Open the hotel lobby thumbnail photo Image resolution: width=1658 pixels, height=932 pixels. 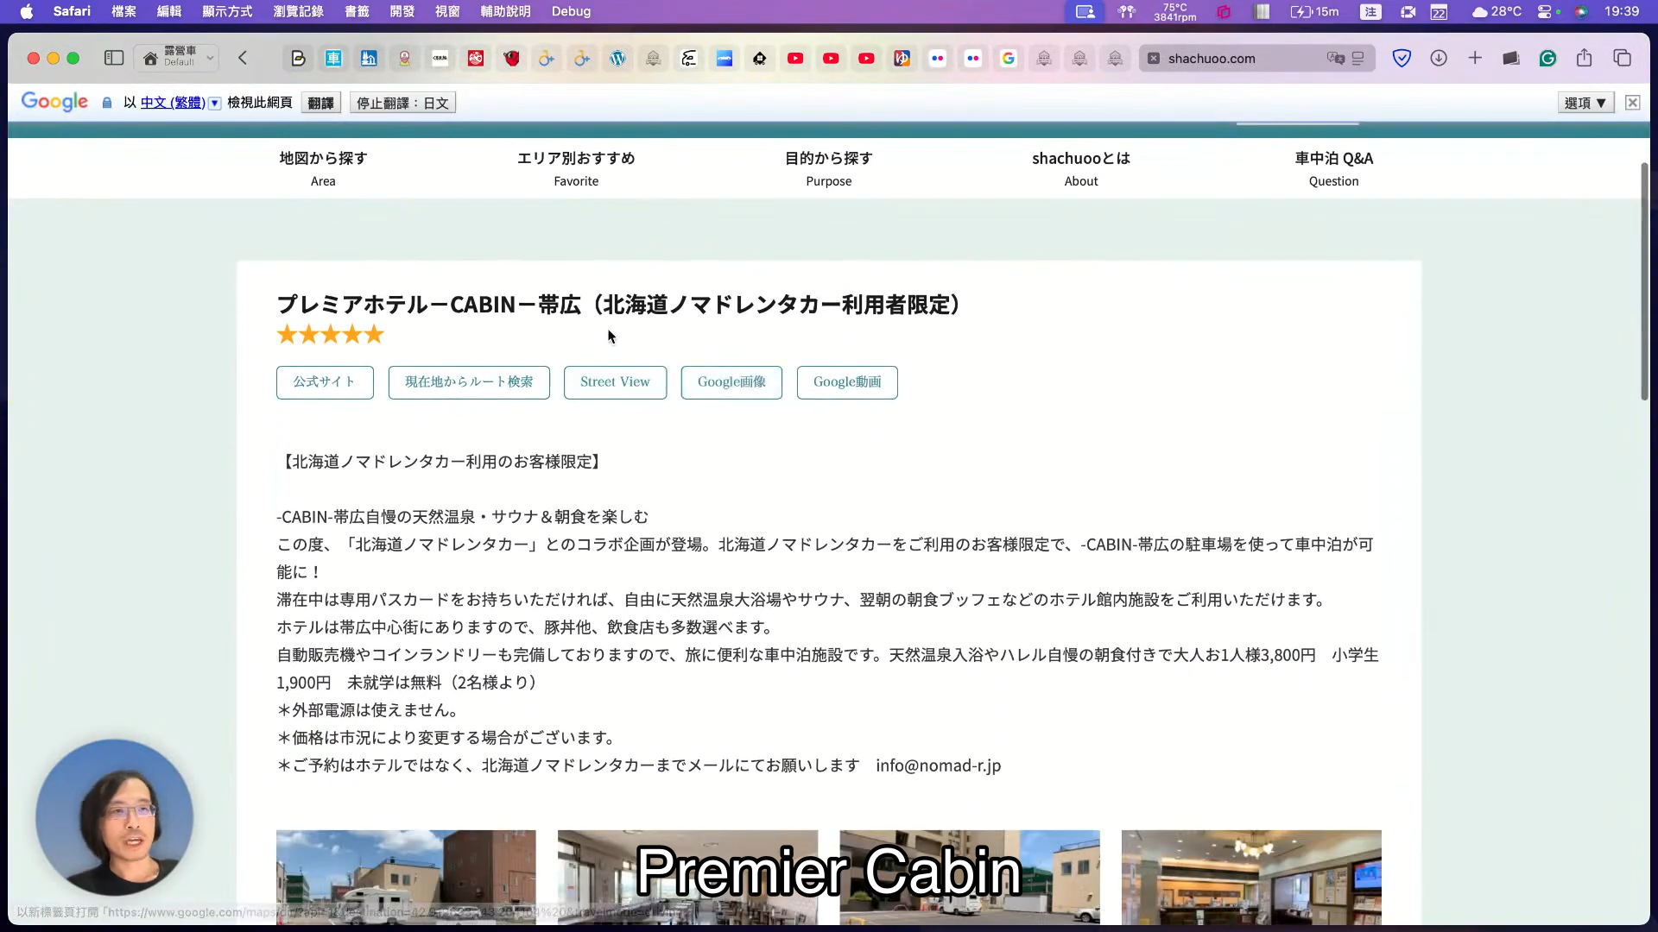1250,877
